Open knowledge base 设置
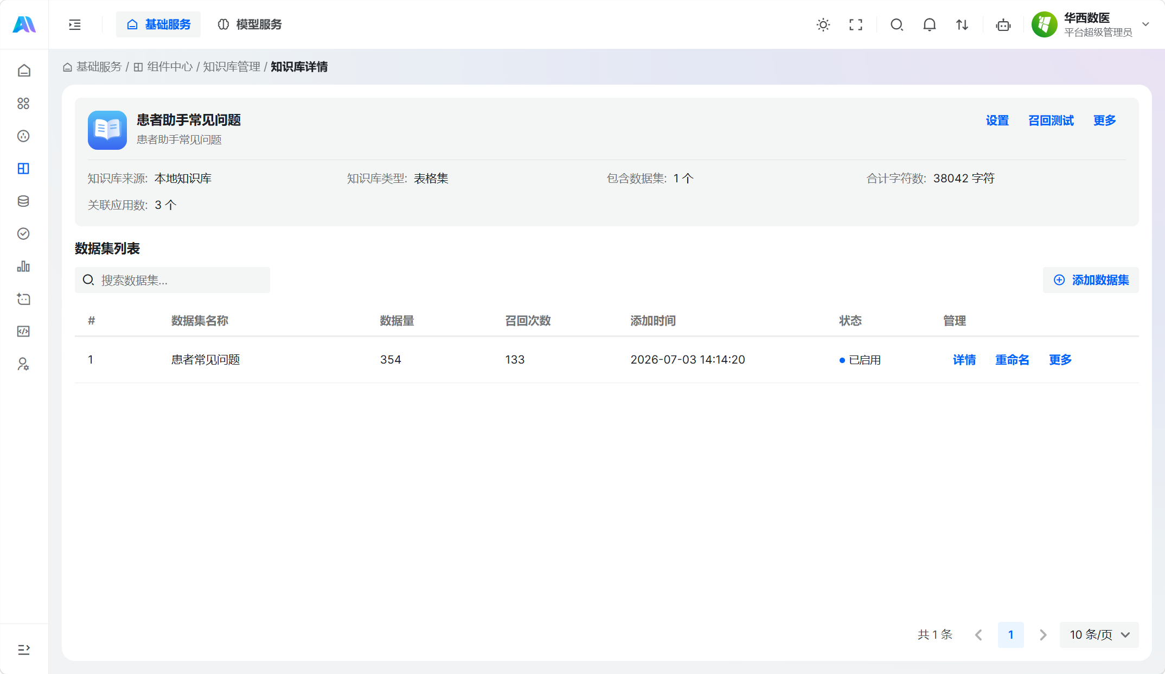 997,120
